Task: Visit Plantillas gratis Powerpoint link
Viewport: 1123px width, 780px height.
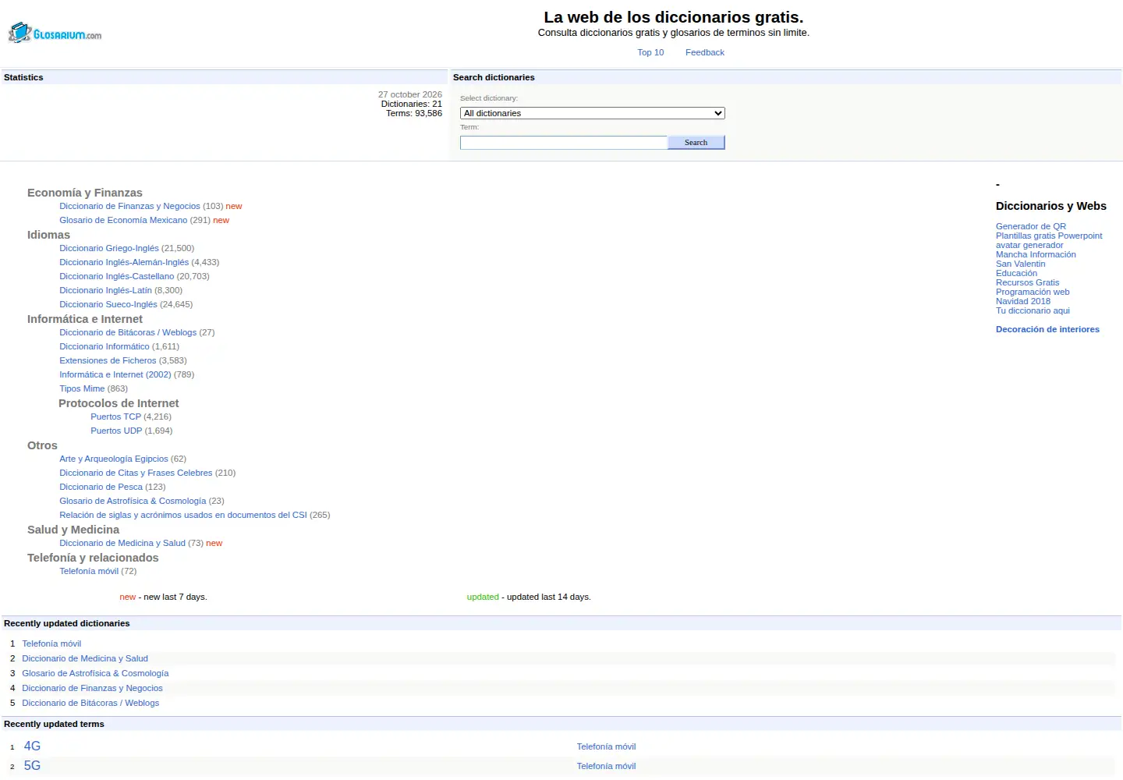Action: point(1049,236)
